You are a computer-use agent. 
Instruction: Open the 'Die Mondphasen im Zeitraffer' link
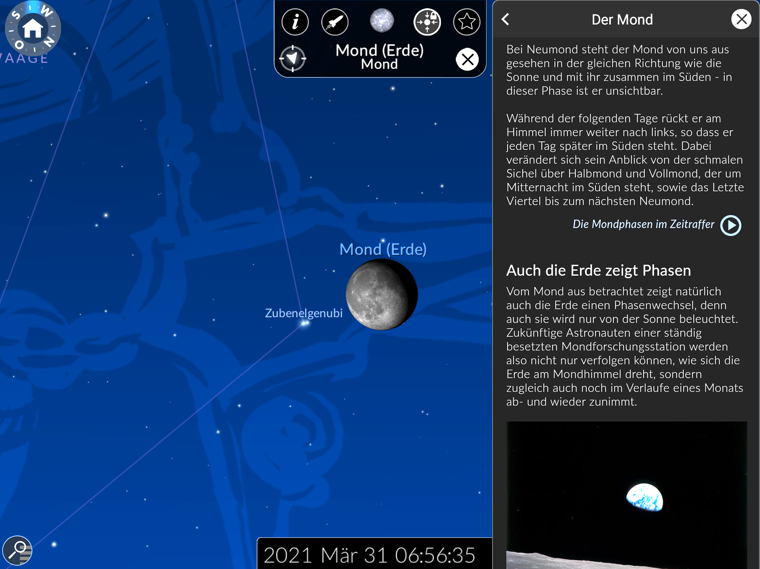(x=643, y=224)
